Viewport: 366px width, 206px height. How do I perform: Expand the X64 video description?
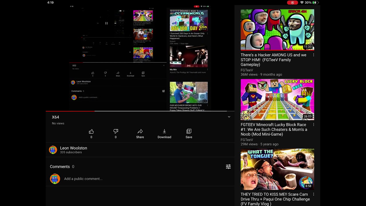click(229, 117)
